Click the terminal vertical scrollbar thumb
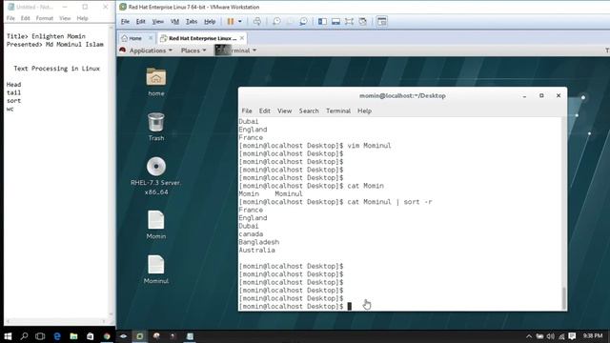Image resolution: width=610 pixels, height=343 pixels. [563, 297]
